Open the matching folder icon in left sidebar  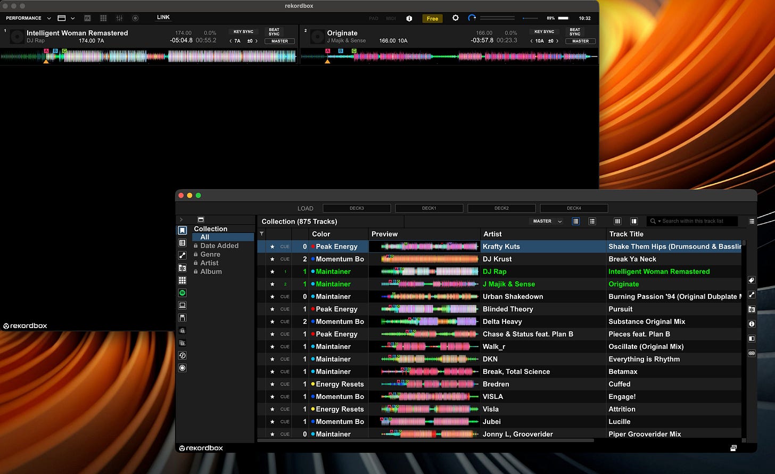pos(182,268)
